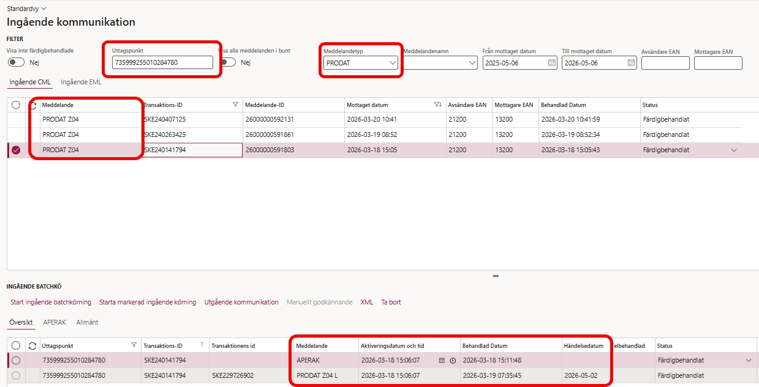Expand the Standardvy view selector
This screenshot has height=387, width=759.
tap(26, 8)
